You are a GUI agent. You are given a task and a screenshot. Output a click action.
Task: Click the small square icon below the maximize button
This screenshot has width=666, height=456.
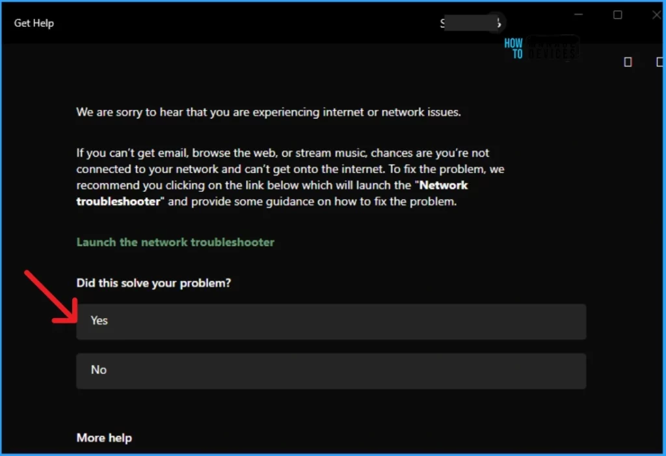628,62
